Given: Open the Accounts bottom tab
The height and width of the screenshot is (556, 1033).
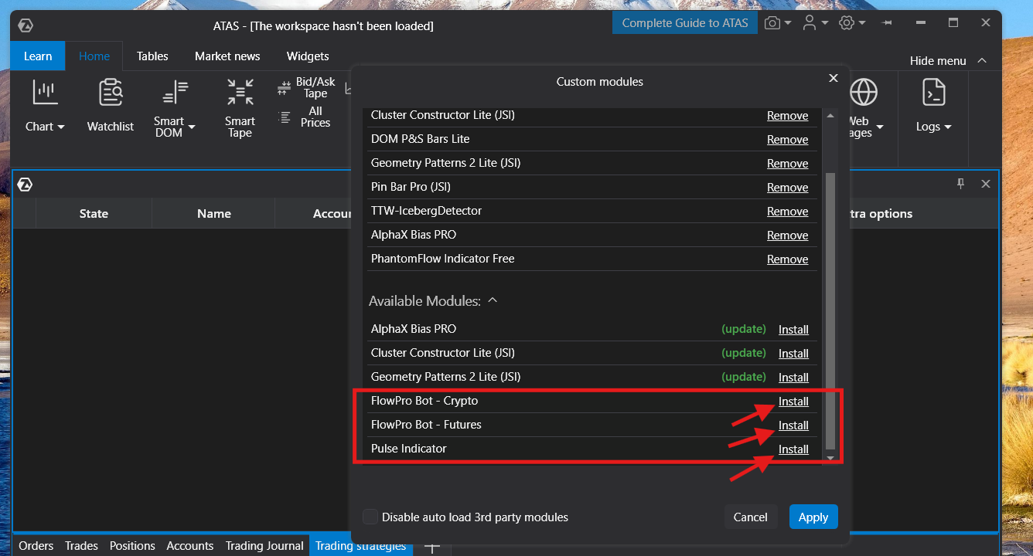Looking at the screenshot, I should pyautogui.click(x=190, y=545).
